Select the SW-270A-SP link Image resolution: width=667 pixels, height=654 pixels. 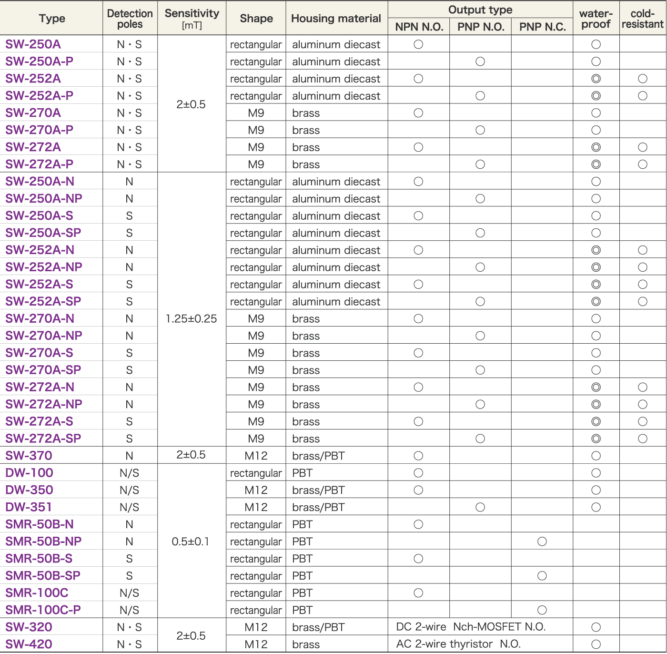[43, 370]
